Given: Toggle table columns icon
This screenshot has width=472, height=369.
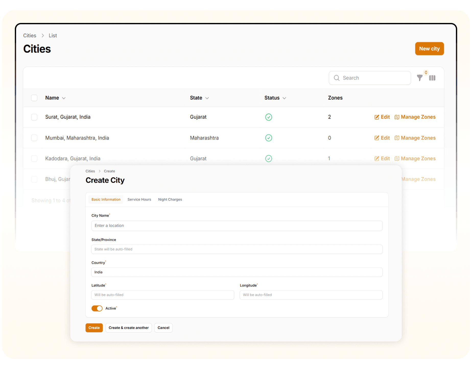Looking at the screenshot, I should click(x=432, y=78).
